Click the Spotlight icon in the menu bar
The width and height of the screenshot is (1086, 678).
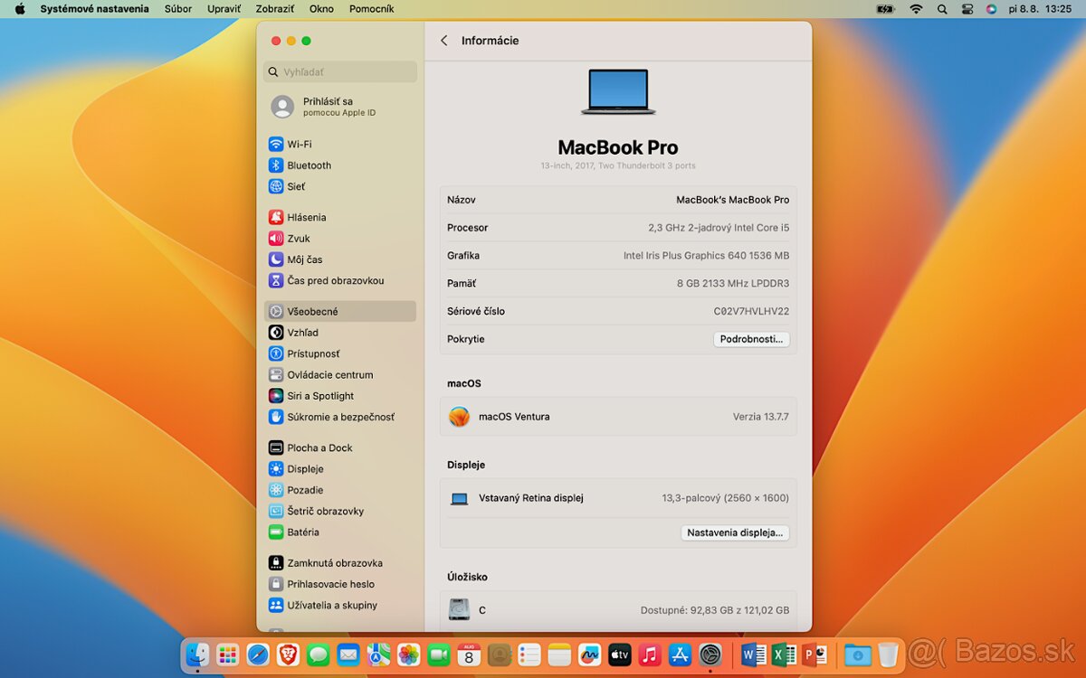point(942,8)
